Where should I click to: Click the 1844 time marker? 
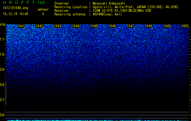click(76, 26)
